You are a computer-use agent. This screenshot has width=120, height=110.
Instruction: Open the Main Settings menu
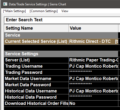[x=15, y=11]
